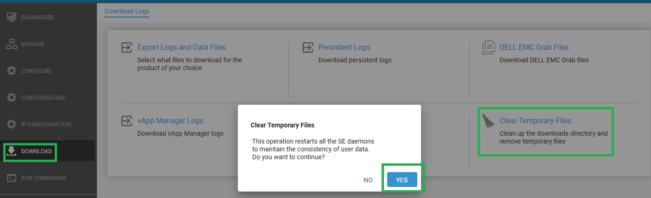Open the Persistent Logs link

[344, 47]
